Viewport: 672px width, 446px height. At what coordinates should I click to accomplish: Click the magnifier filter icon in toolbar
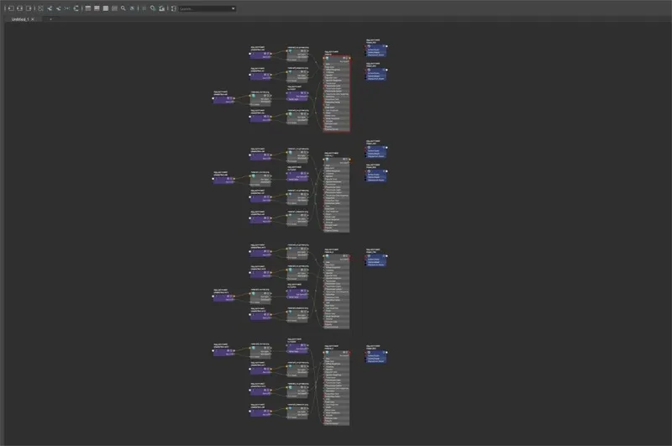(x=123, y=8)
